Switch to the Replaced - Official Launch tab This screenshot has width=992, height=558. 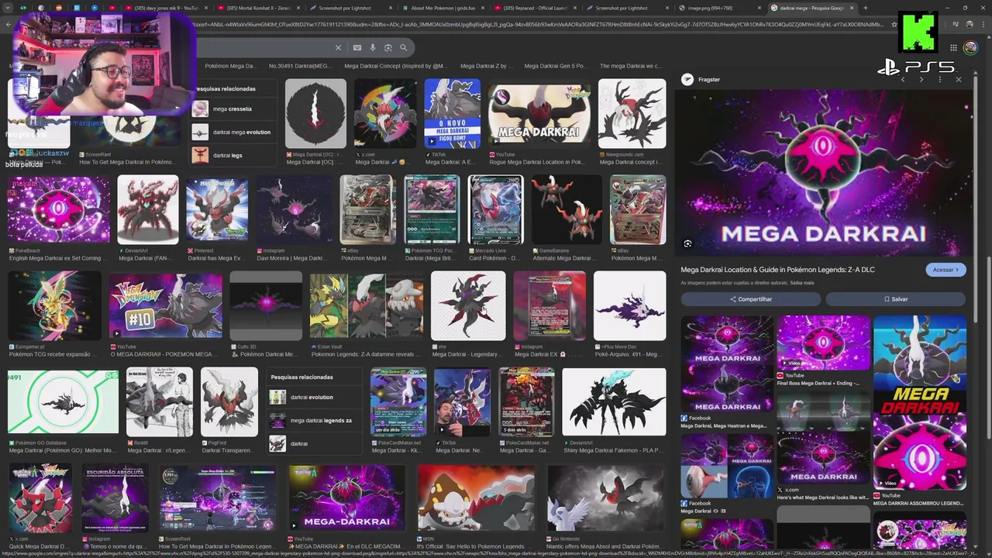point(536,8)
